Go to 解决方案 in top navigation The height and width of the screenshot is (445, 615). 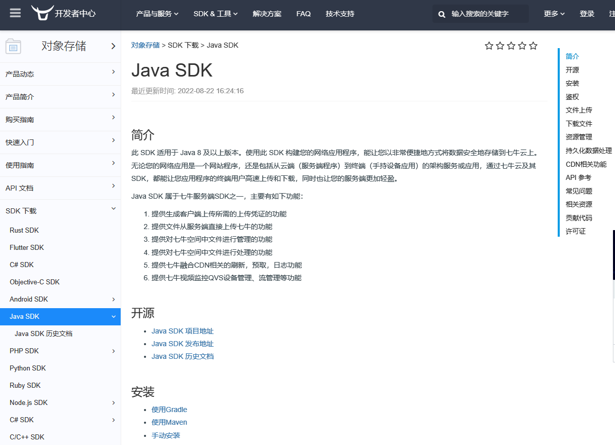[267, 14]
